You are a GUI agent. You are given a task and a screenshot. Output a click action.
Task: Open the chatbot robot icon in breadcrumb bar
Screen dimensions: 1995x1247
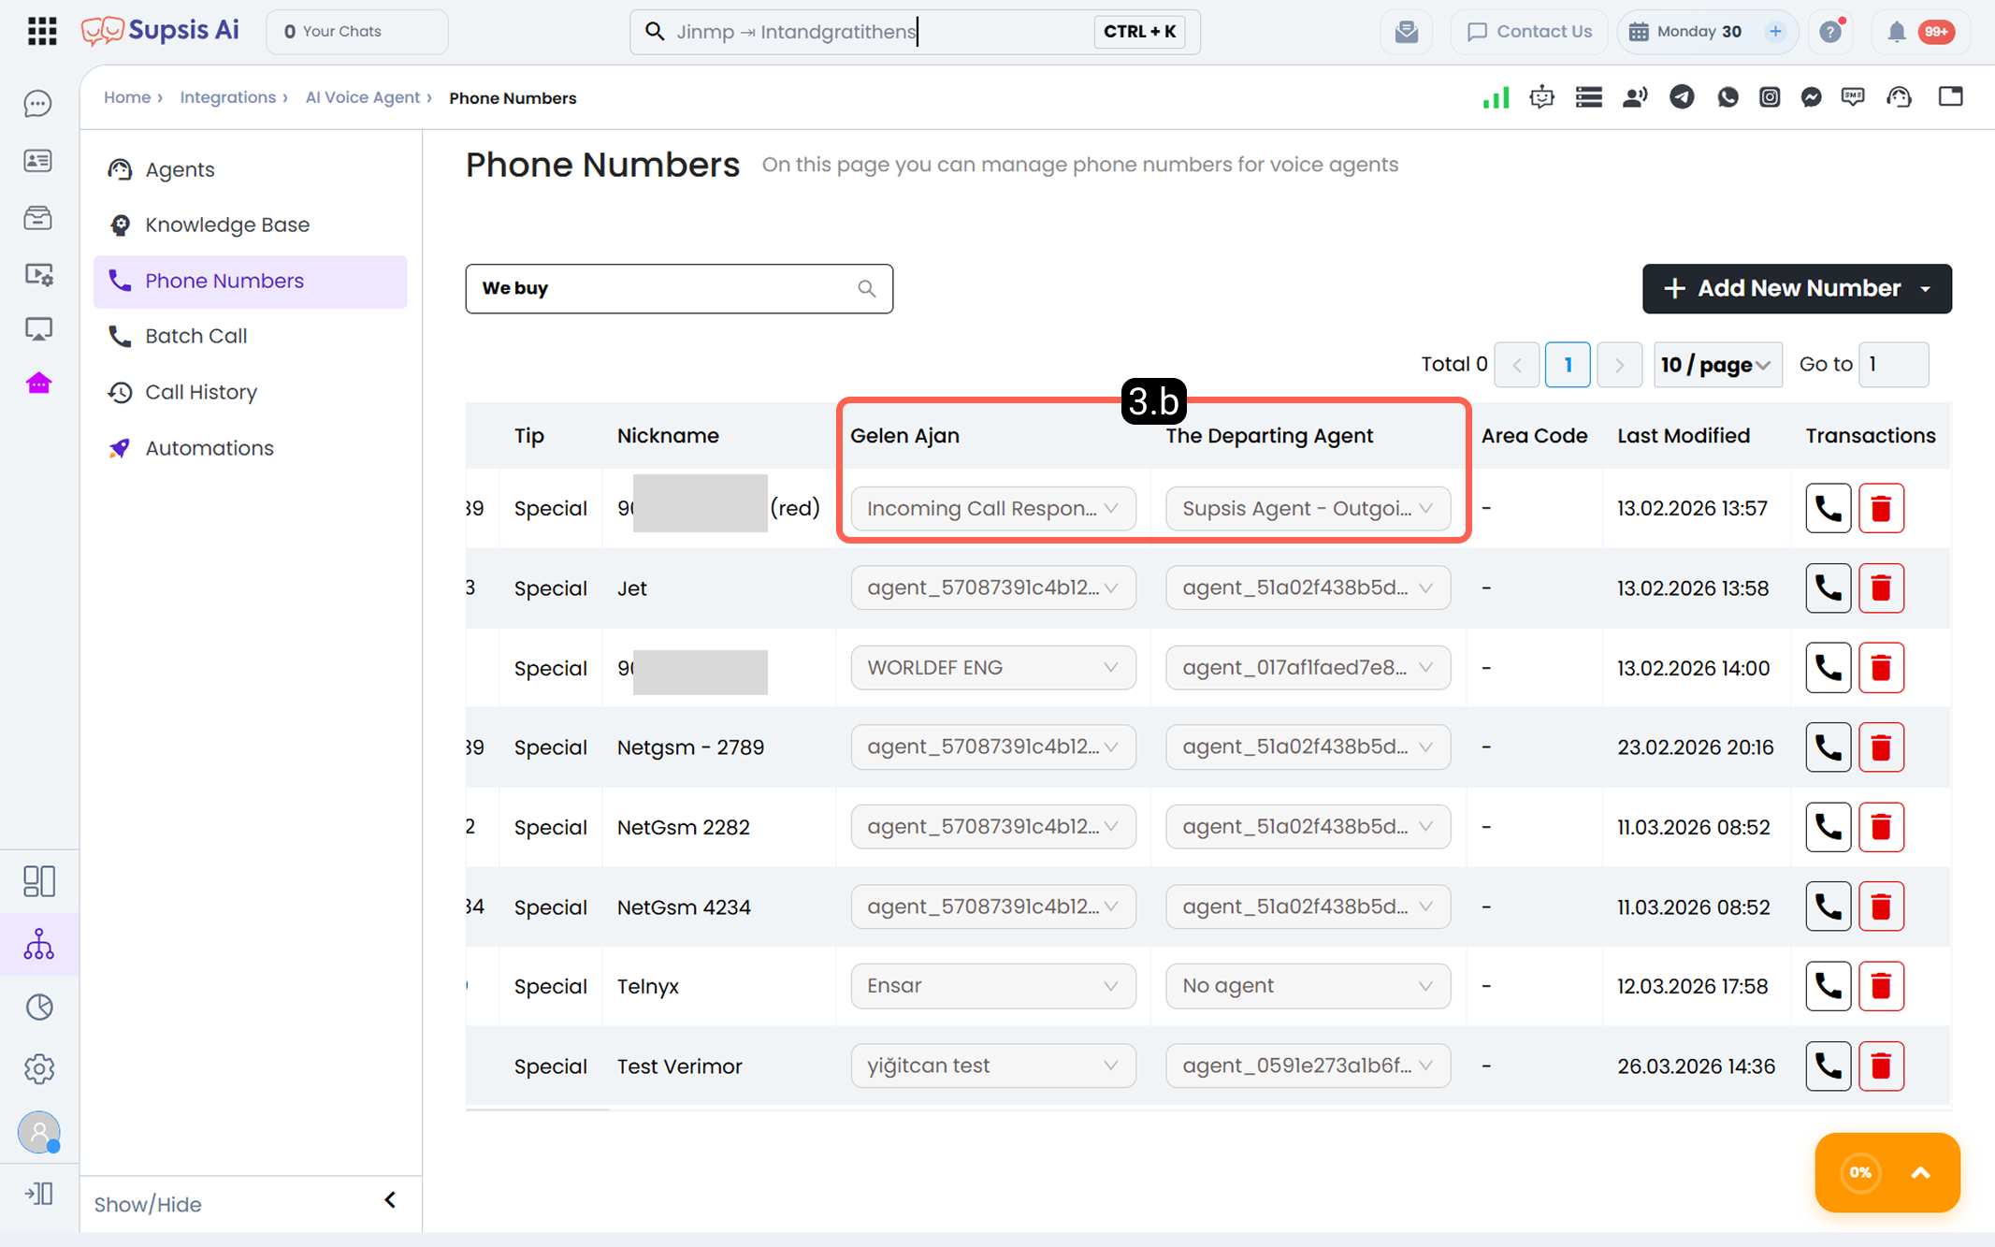pyautogui.click(x=1541, y=97)
